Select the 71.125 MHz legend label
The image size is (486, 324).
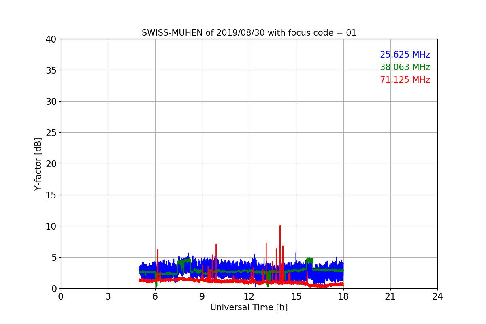pyautogui.click(x=405, y=80)
